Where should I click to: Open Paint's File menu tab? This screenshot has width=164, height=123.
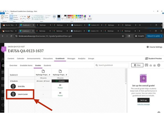[x=2, y=13]
